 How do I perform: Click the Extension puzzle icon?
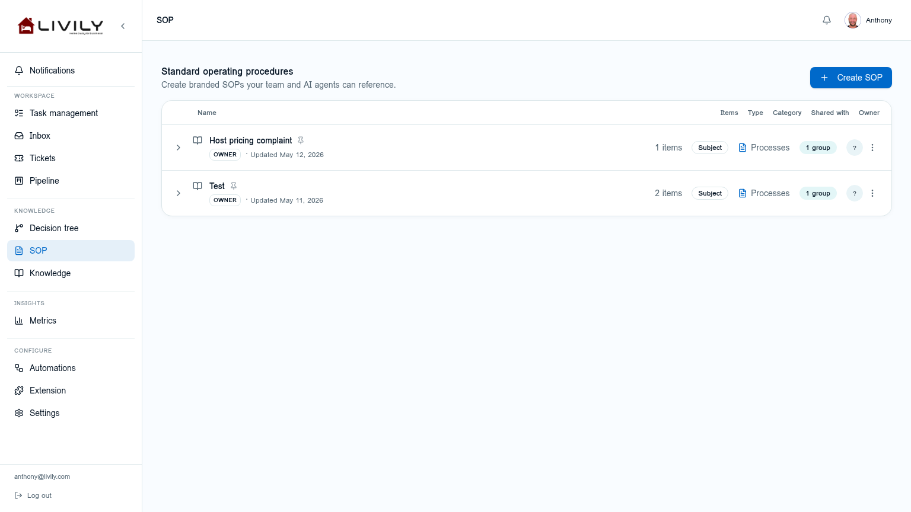[x=19, y=391]
